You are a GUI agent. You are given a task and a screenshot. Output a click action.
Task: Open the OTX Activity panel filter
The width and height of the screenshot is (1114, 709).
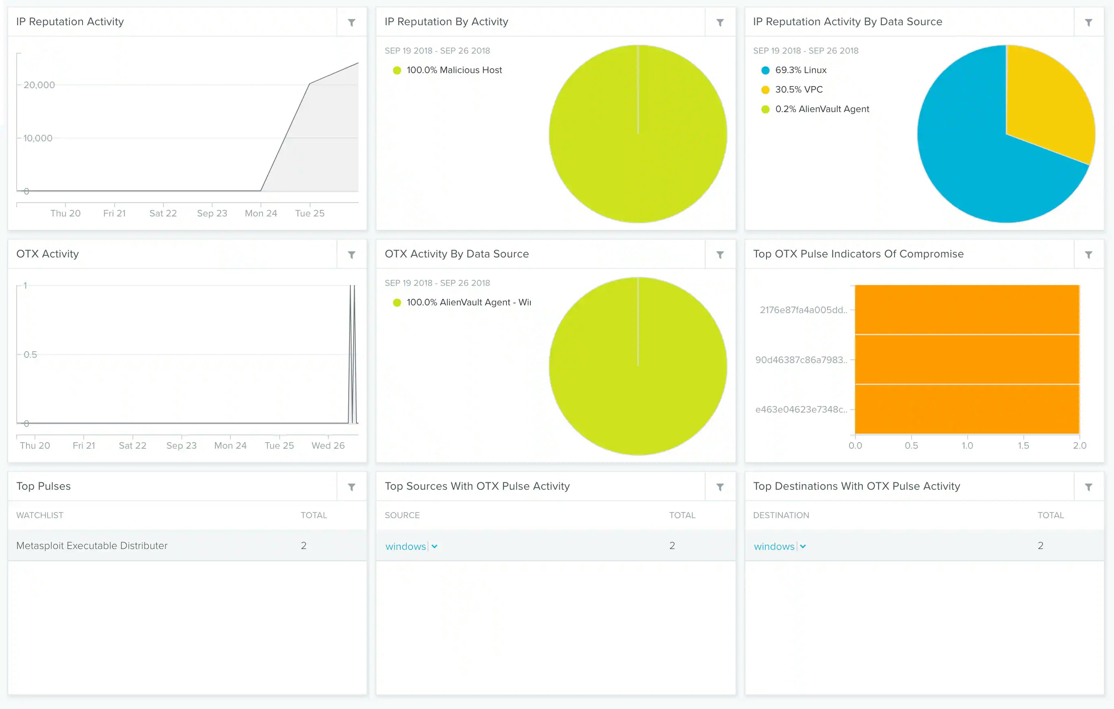(351, 255)
